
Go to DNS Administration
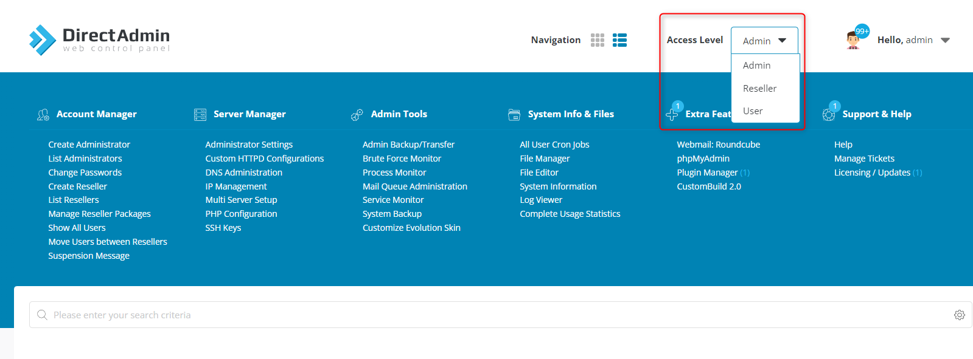(244, 173)
